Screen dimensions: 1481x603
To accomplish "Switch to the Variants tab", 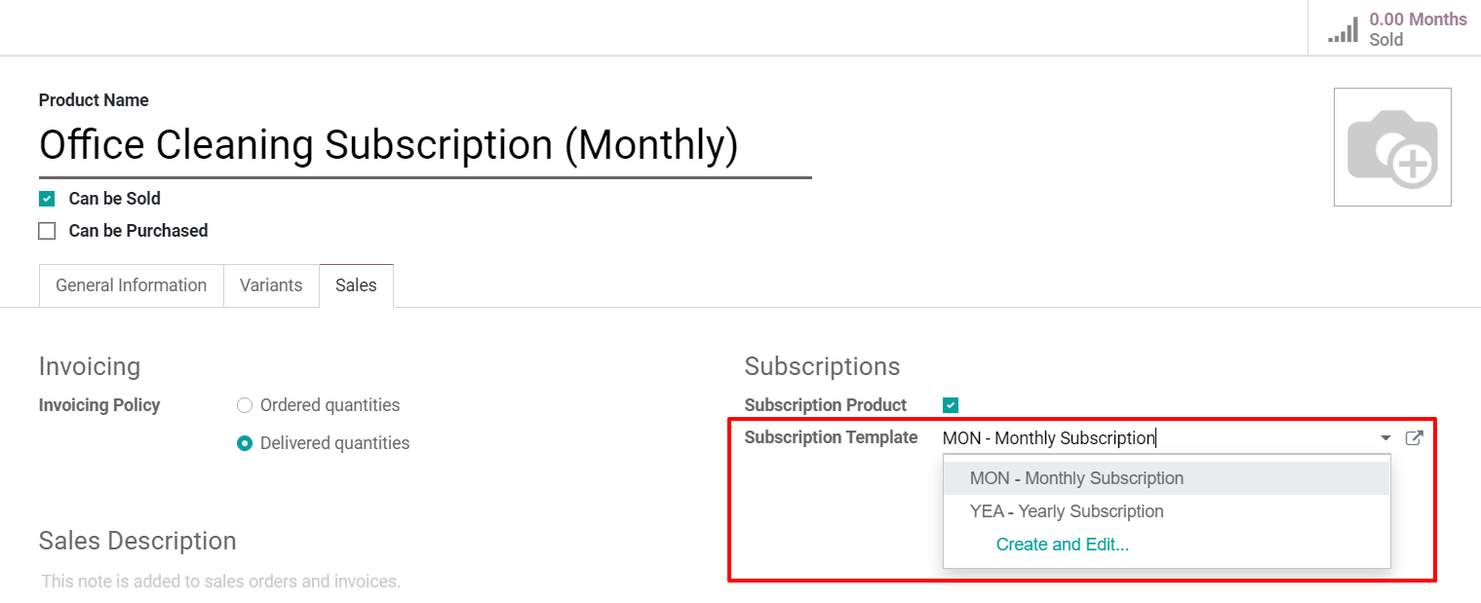I will 270,284.
